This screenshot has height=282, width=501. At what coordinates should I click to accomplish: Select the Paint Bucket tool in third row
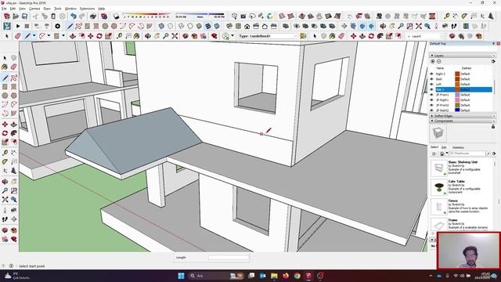coord(137,36)
